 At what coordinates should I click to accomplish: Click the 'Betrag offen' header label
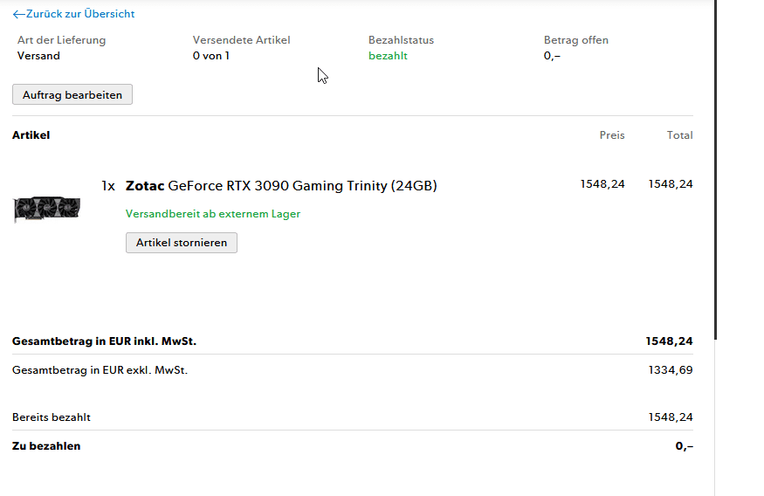coord(575,40)
